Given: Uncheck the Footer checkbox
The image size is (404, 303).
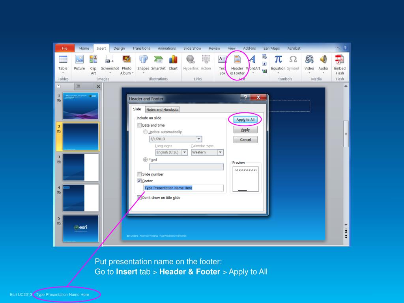Looking at the screenshot, I should point(139,181).
